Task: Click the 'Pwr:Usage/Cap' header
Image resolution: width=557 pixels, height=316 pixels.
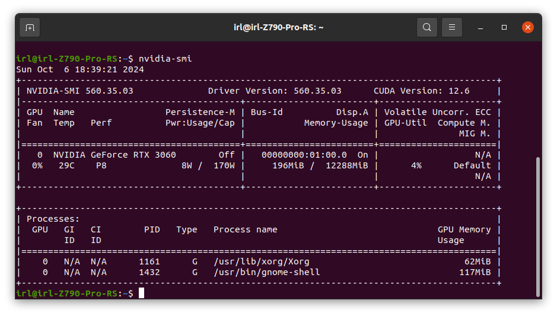Action: pos(200,123)
